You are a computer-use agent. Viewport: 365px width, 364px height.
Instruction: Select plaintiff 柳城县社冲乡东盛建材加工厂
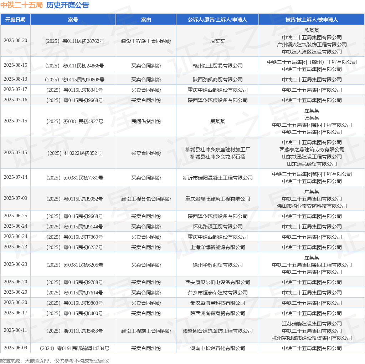(x=218, y=150)
